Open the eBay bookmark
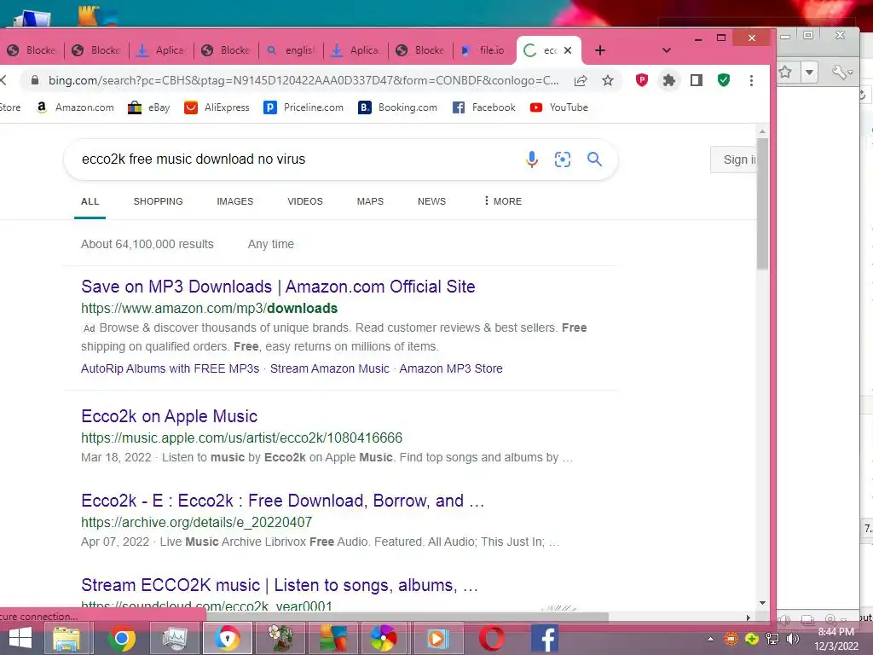This screenshot has height=655, width=873. 148,107
